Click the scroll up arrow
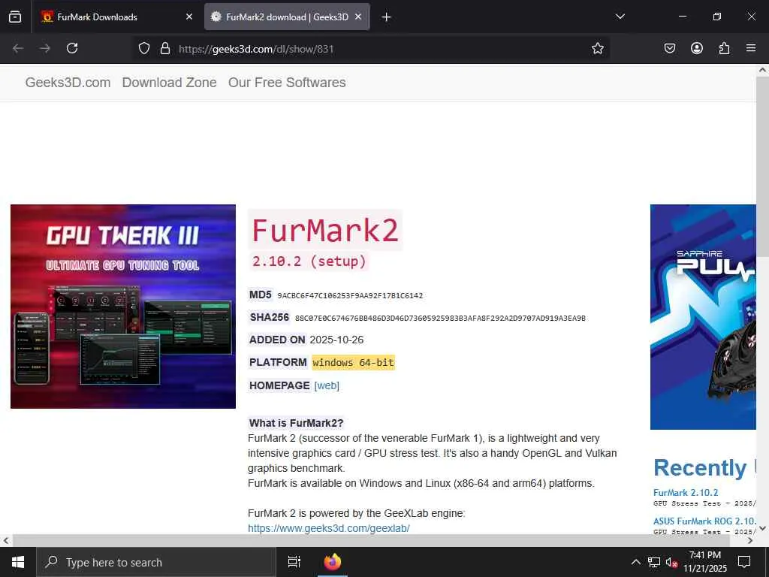Screen dimensions: 769x577 tap(762, 70)
